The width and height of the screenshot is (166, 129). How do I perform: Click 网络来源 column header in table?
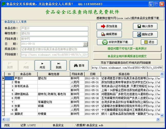coord(77,74)
